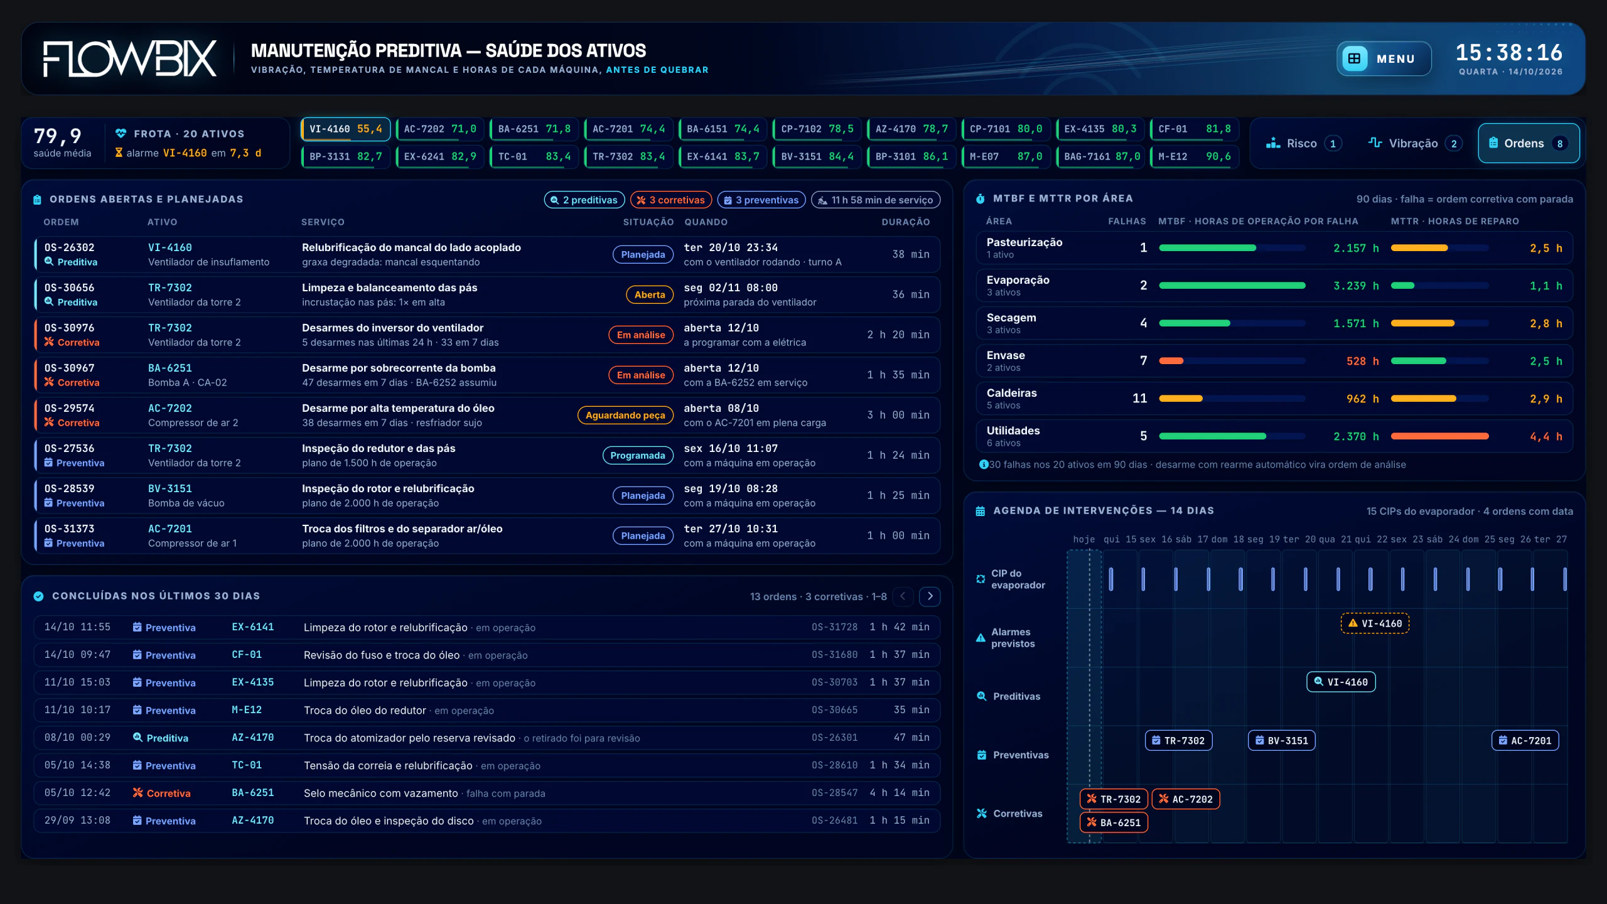The image size is (1607, 904).
Task: Open the M-E12 90,6 asset chip
Action: tap(1195, 156)
